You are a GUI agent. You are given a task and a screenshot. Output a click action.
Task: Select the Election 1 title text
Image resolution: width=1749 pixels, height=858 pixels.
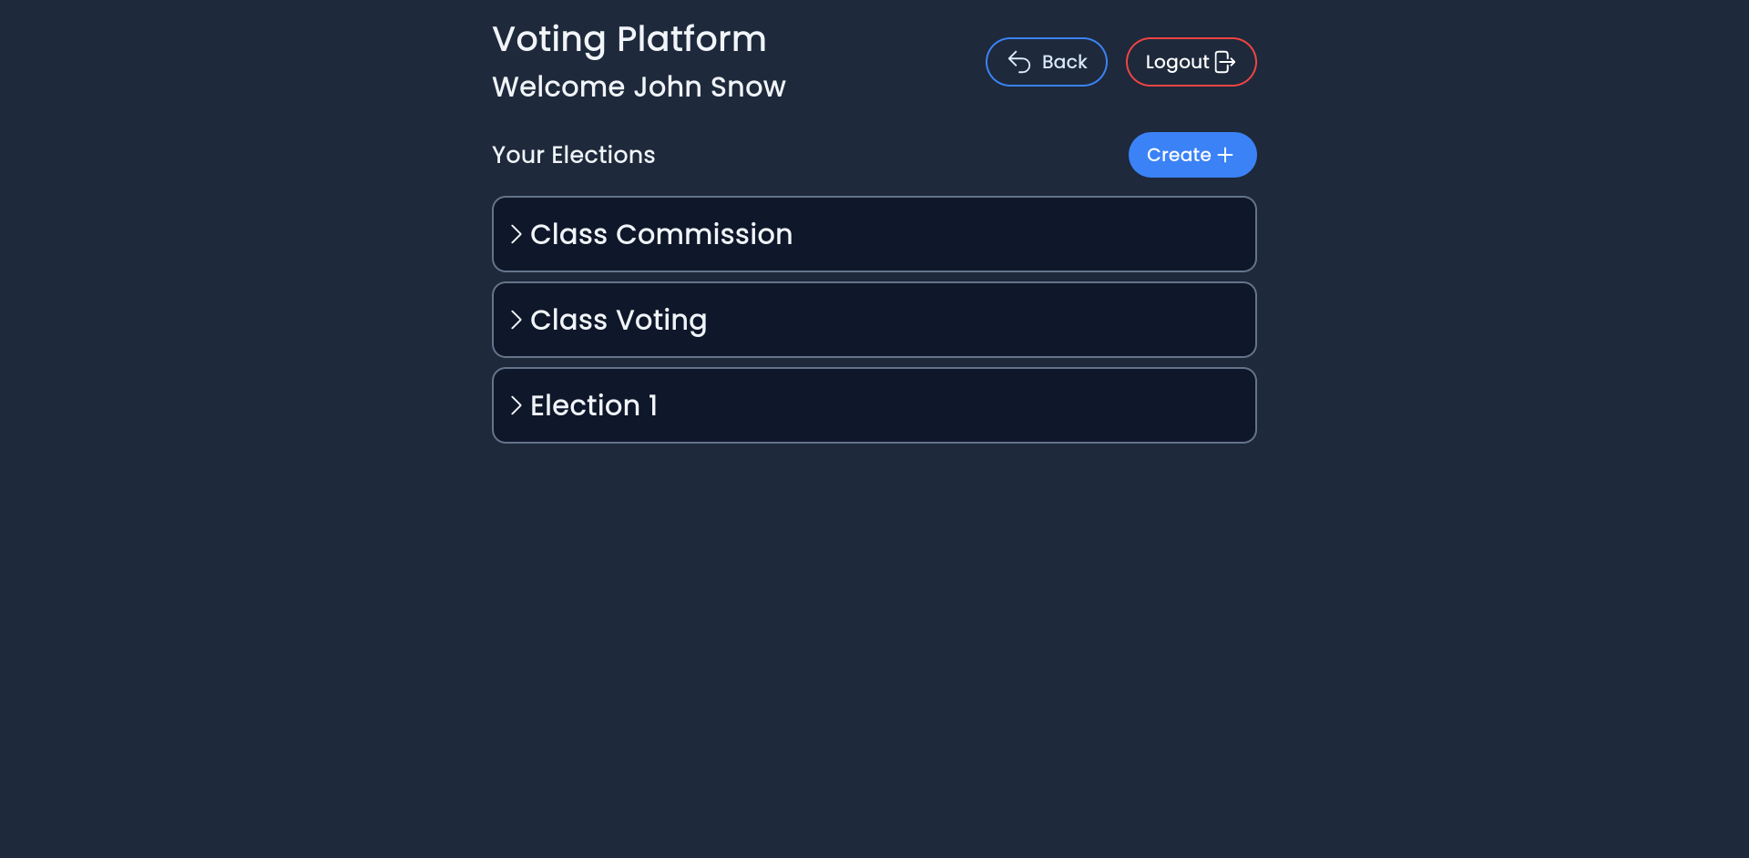(594, 405)
